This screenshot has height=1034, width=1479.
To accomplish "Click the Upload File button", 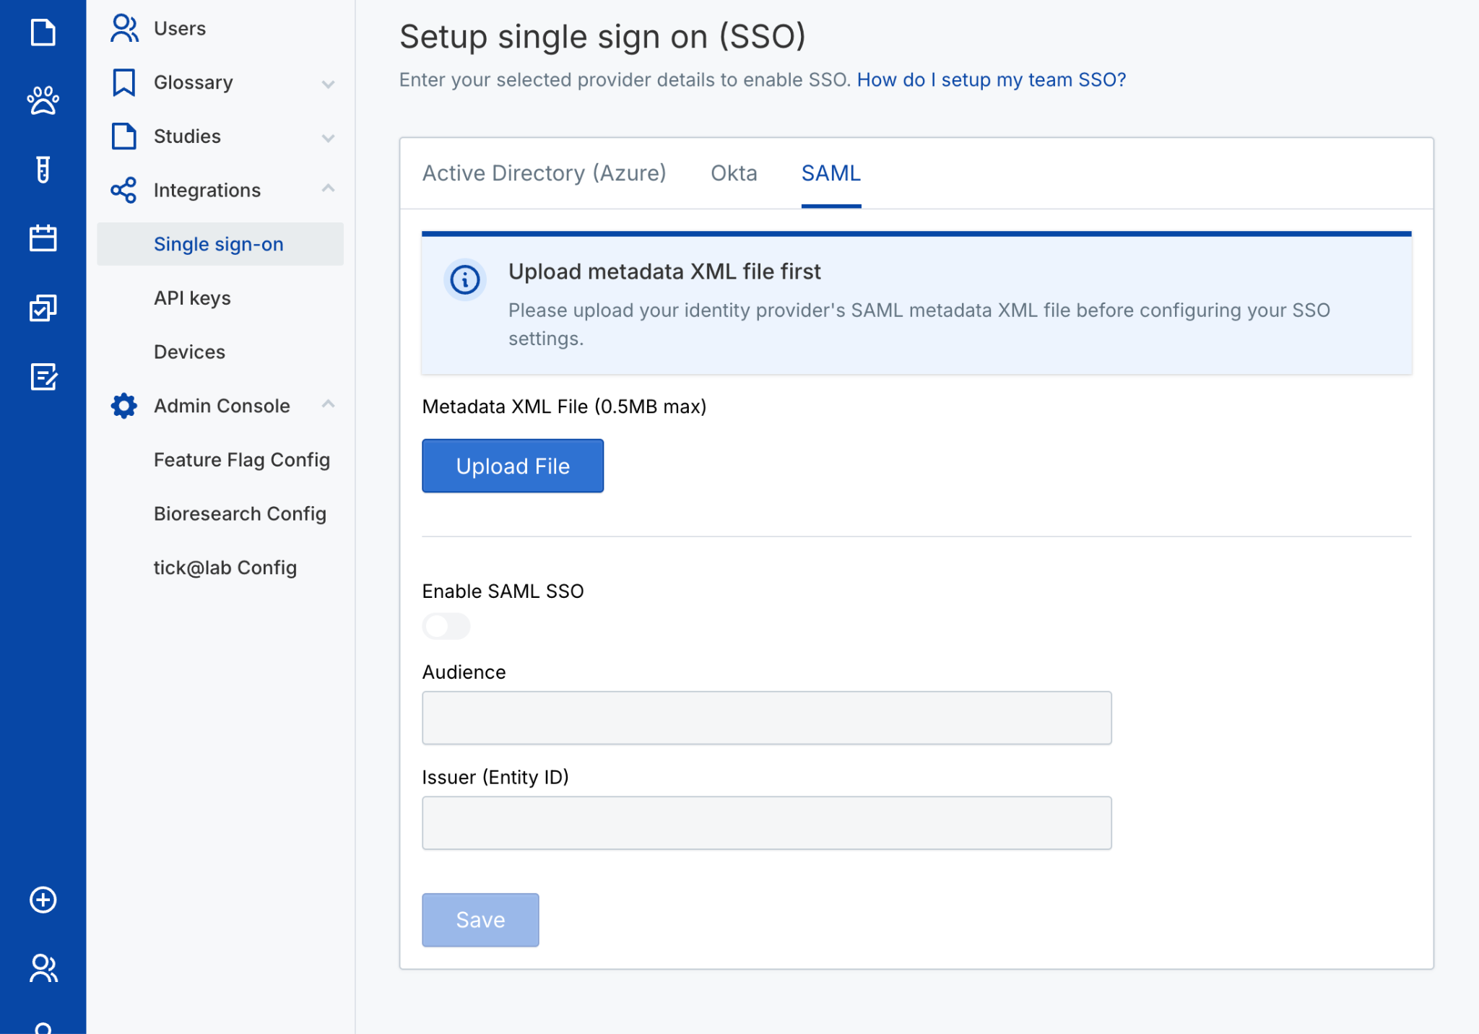I will coord(512,466).
